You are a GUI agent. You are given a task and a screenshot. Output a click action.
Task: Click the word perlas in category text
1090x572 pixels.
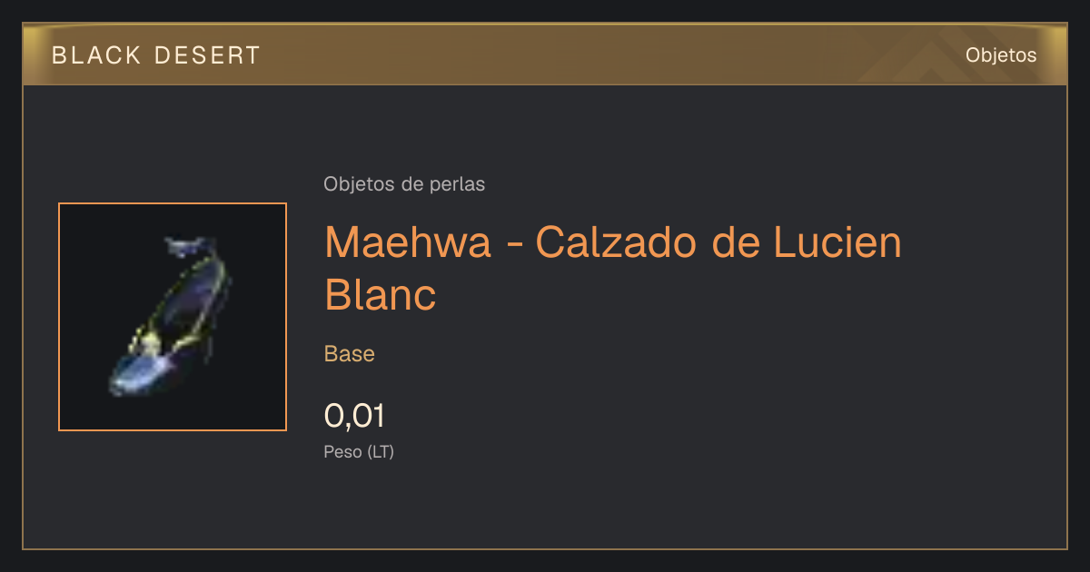click(x=460, y=185)
